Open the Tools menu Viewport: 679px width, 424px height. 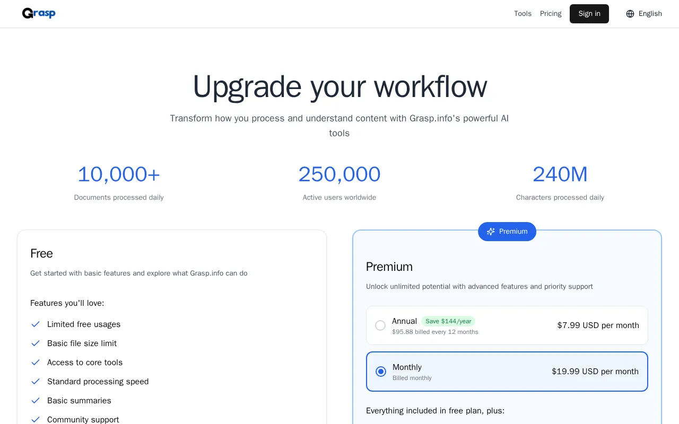point(523,14)
